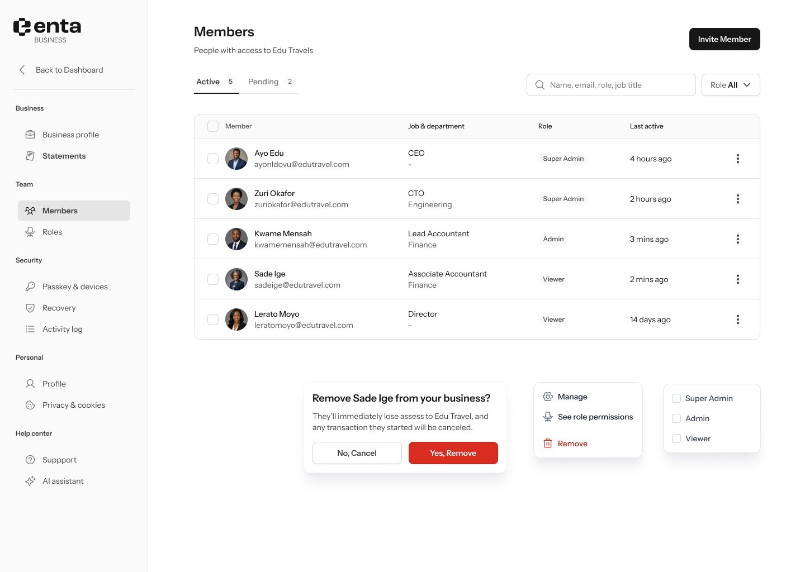Open Statements in the sidebar
This screenshot has height=572, width=805.
point(74,156)
